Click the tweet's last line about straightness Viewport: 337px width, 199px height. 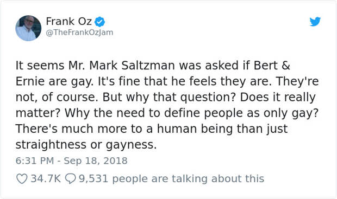click(86, 145)
